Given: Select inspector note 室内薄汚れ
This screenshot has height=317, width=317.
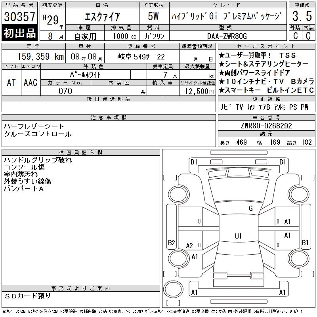Looking at the screenshot, I should click(x=21, y=174).
